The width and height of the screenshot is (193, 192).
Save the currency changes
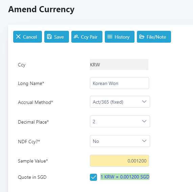click(x=57, y=37)
